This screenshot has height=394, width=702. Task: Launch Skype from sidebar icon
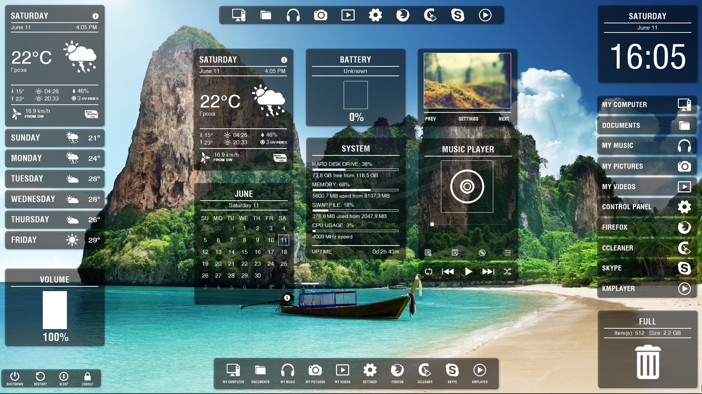685,268
